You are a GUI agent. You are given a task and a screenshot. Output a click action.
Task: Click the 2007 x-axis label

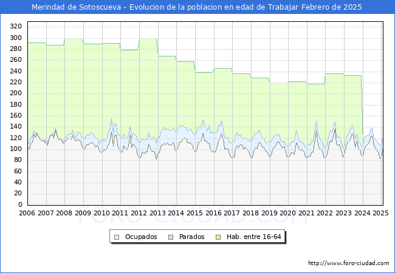click(x=46, y=213)
